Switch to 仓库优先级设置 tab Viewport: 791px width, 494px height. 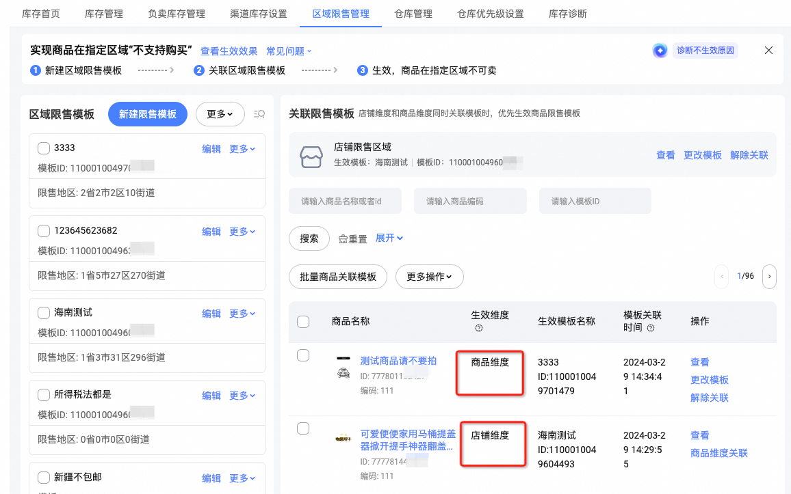[491, 14]
